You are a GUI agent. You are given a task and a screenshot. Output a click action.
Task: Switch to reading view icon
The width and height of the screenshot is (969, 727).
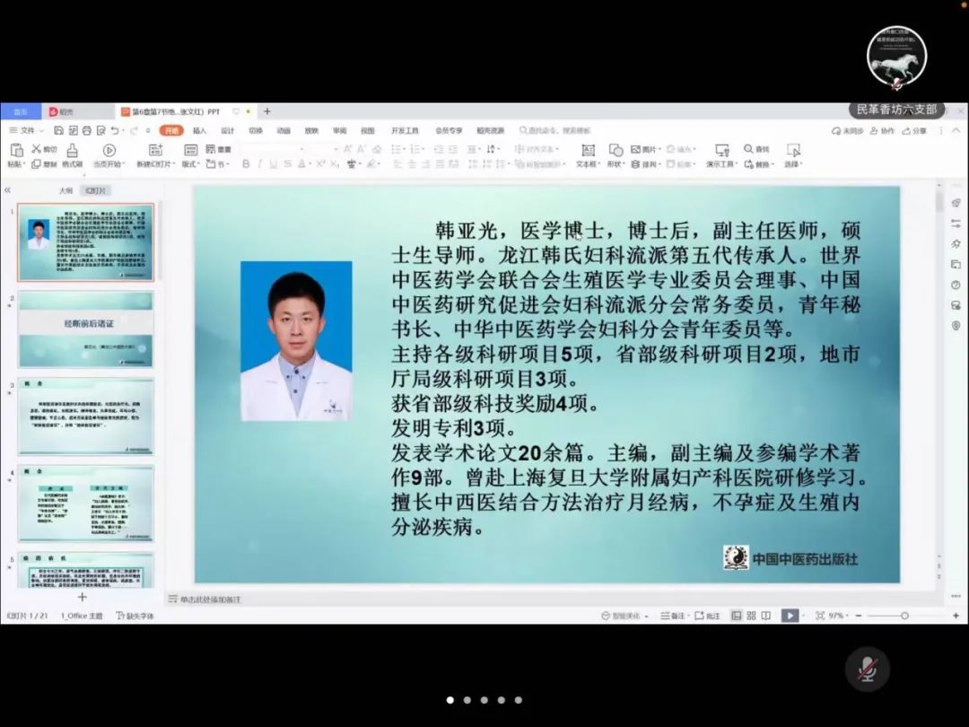coord(766,616)
